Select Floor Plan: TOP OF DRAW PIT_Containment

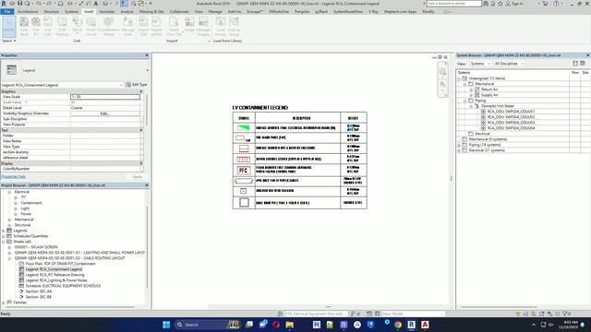[x=60, y=264]
